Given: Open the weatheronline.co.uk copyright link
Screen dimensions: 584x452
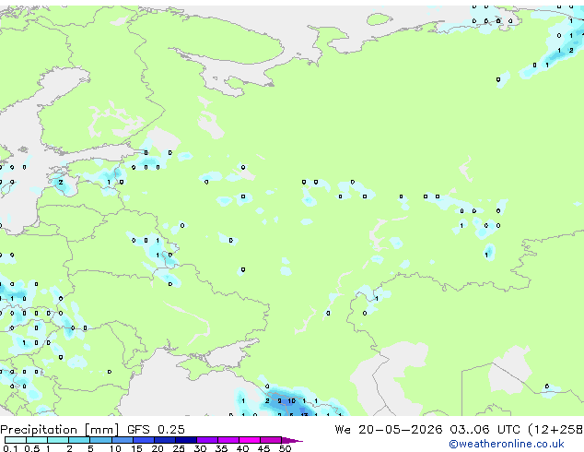Looking at the screenshot, I should 507,444.
